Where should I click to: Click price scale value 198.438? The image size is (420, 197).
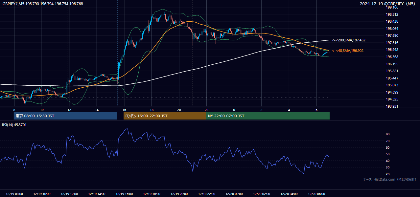tap(393, 22)
